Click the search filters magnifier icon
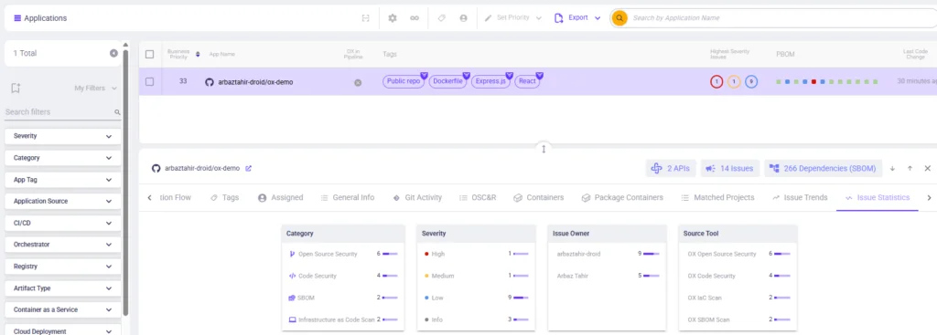937x335 pixels. (117, 112)
